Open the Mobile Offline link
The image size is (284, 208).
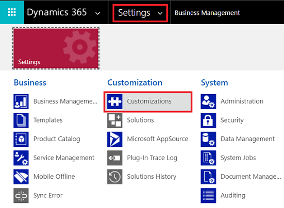(54, 177)
